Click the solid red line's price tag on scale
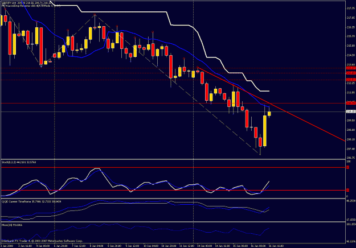 coord(350,103)
